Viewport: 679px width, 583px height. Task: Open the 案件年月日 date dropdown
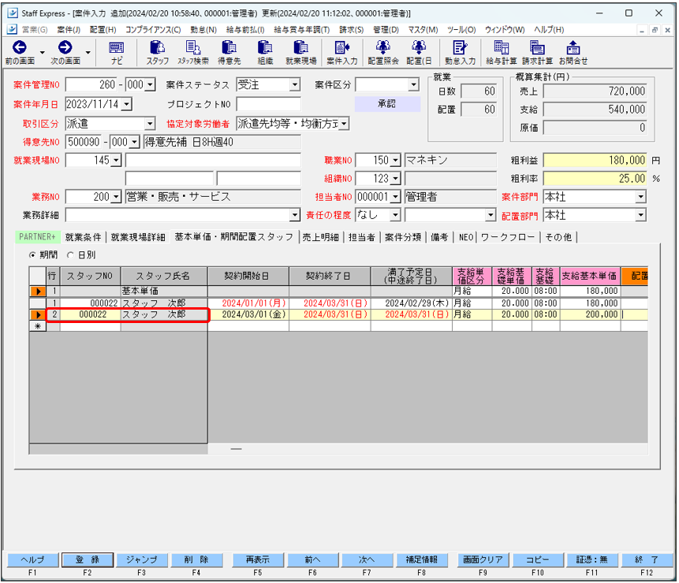coord(126,104)
